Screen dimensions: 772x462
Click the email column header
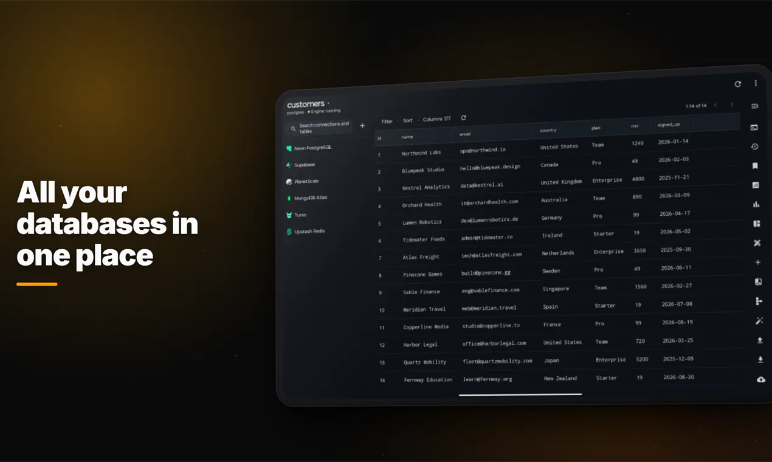[x=465, y=134]
